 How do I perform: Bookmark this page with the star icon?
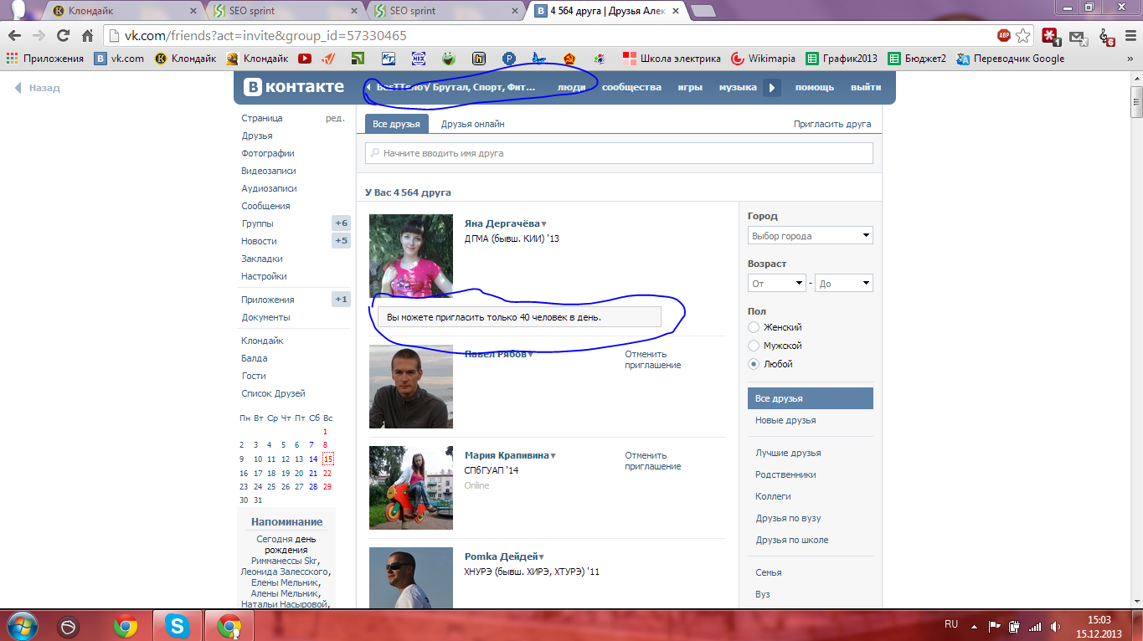(1022, 36)
